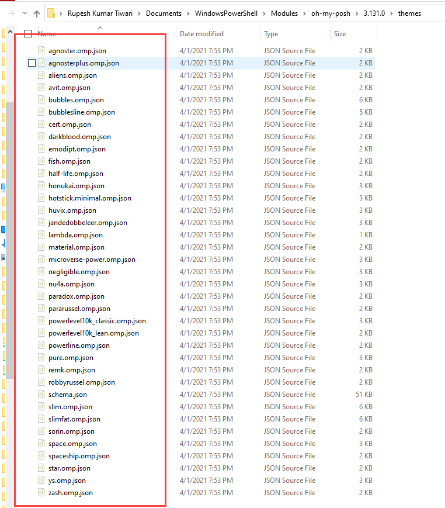445x508 pixels.
Task: Click the bubbles.omp.json file icon
Action: click(41, 100)
